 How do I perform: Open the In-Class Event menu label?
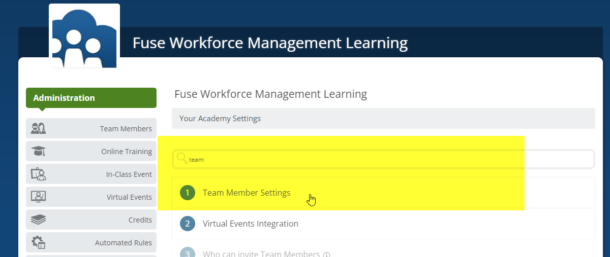[129, 174]
